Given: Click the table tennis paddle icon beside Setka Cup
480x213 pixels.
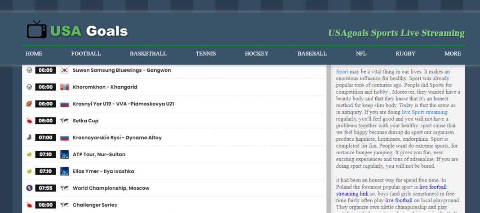Looking at the screenshot, I should [29, 121].
